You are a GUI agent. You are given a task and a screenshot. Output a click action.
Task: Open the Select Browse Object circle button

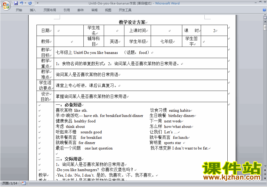click(265, 174)
